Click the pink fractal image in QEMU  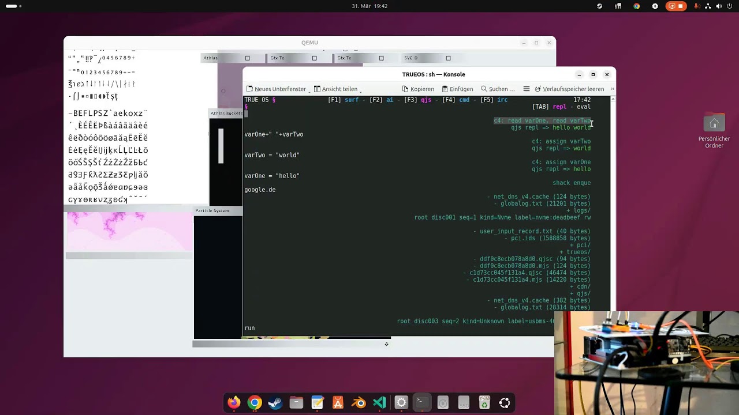coord(130,232)
